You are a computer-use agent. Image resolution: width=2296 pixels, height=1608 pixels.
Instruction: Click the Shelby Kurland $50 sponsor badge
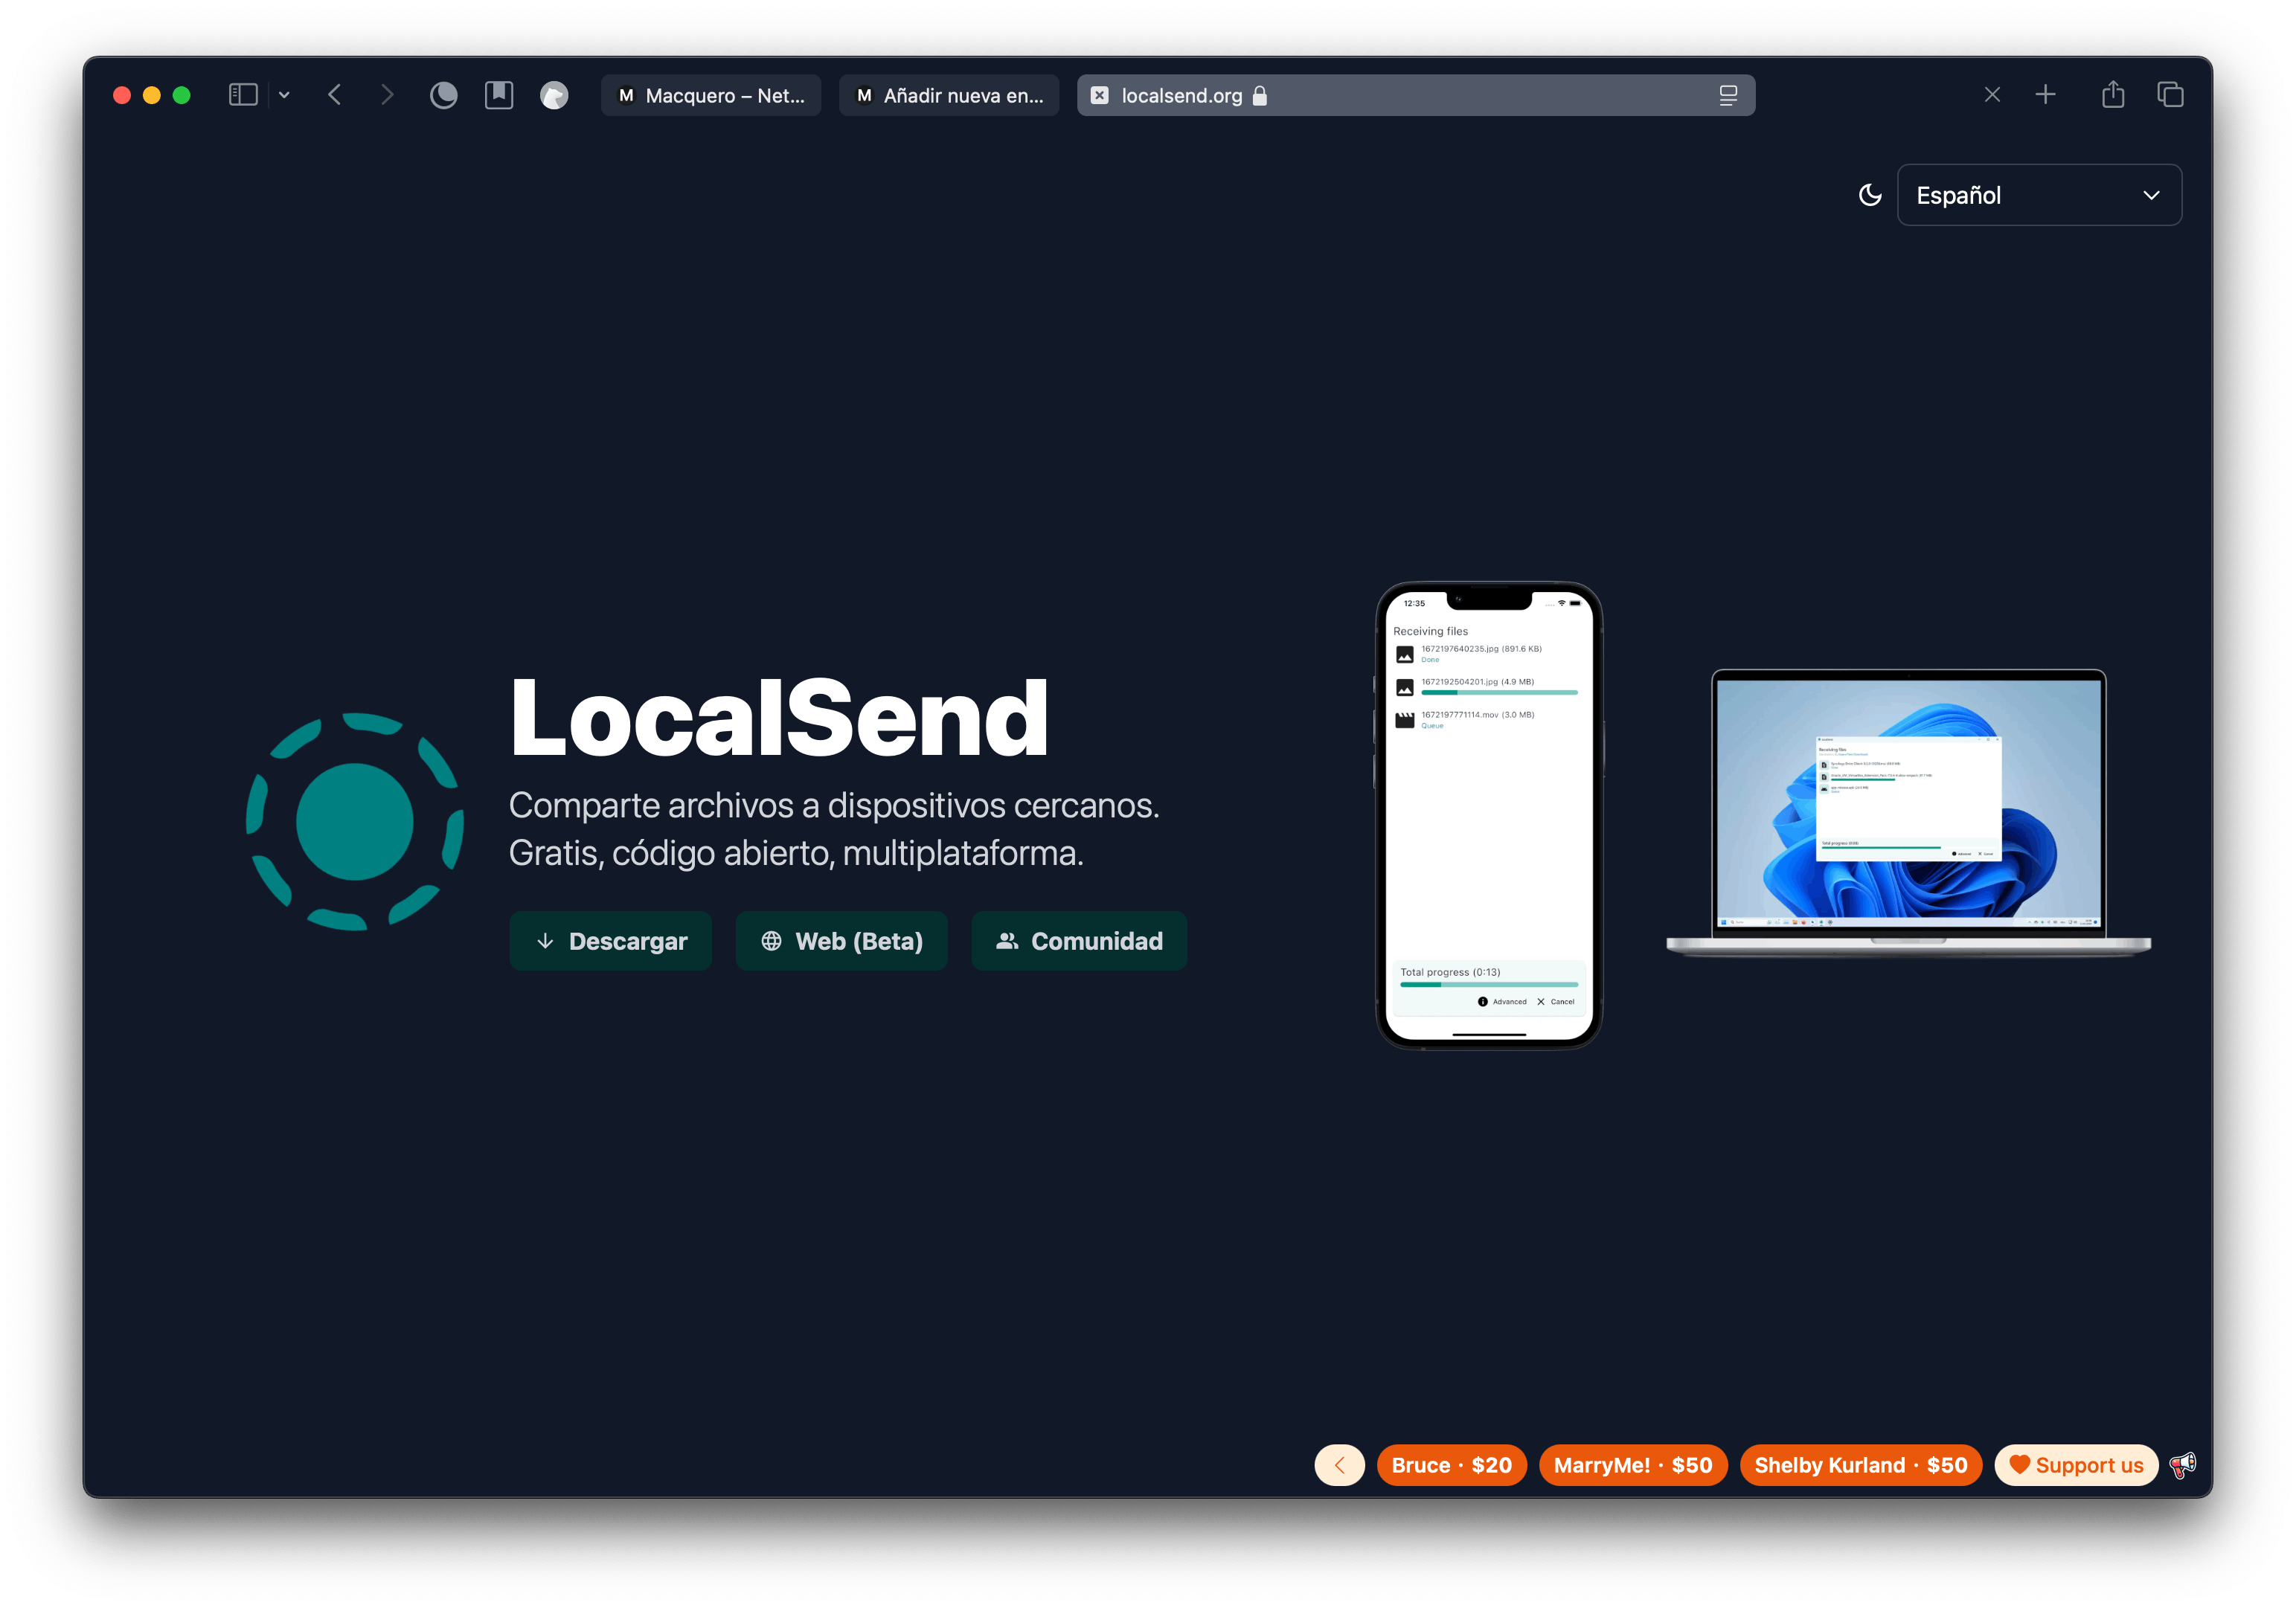pyautogui.click(x=1859, y=1464)
